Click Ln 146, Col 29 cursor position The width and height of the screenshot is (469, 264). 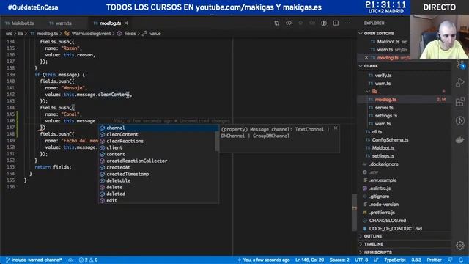309,260
